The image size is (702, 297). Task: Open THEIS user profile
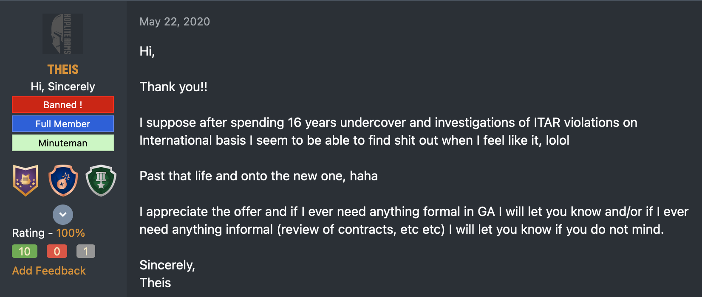pos(63,69)
